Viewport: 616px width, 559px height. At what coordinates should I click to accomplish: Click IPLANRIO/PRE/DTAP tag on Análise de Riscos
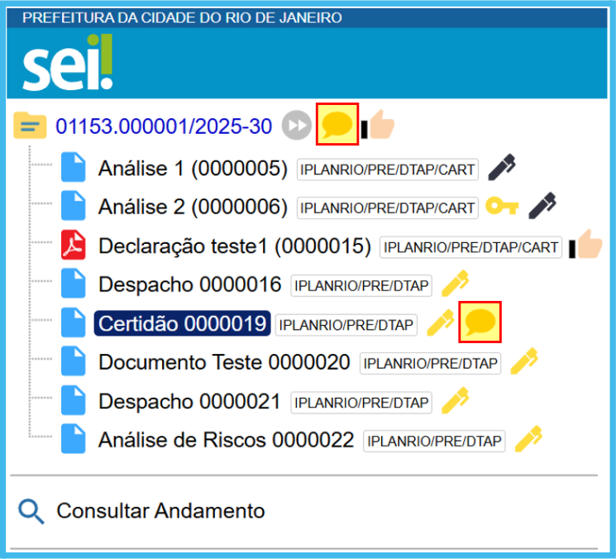pos(434,441)
